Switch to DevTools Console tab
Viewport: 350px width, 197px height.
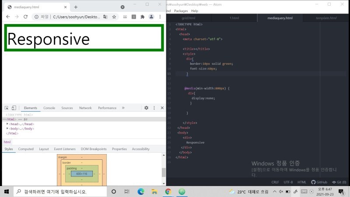pos(49,108)
